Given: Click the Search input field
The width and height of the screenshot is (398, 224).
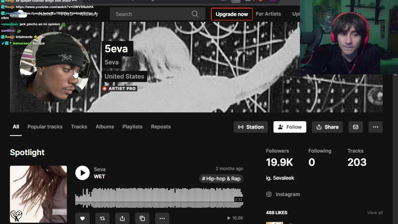Looking at the screenshot, I should (157, 14).
